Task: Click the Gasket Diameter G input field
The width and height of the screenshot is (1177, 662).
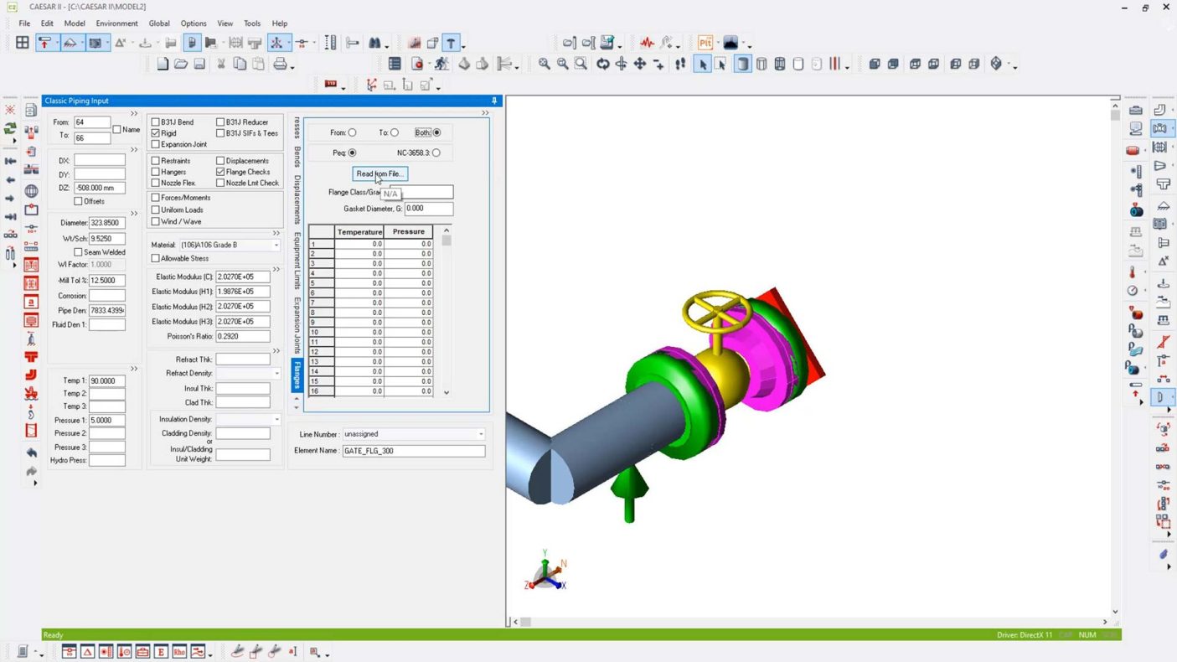Action: tap(428, 209)
